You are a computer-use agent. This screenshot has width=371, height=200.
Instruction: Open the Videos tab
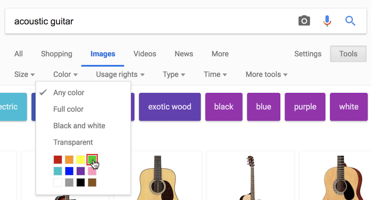tap(145, 54)
